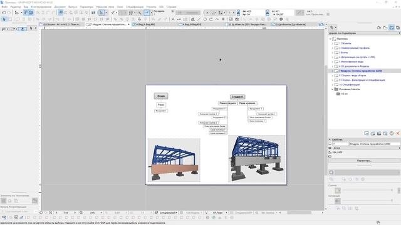Select 'А3-кн' master layout in the tree
The width and height of the screenshot is (401, 225).
344,94
